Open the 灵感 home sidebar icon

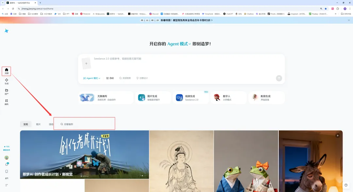pyautogui.click(x=7, y=71)
